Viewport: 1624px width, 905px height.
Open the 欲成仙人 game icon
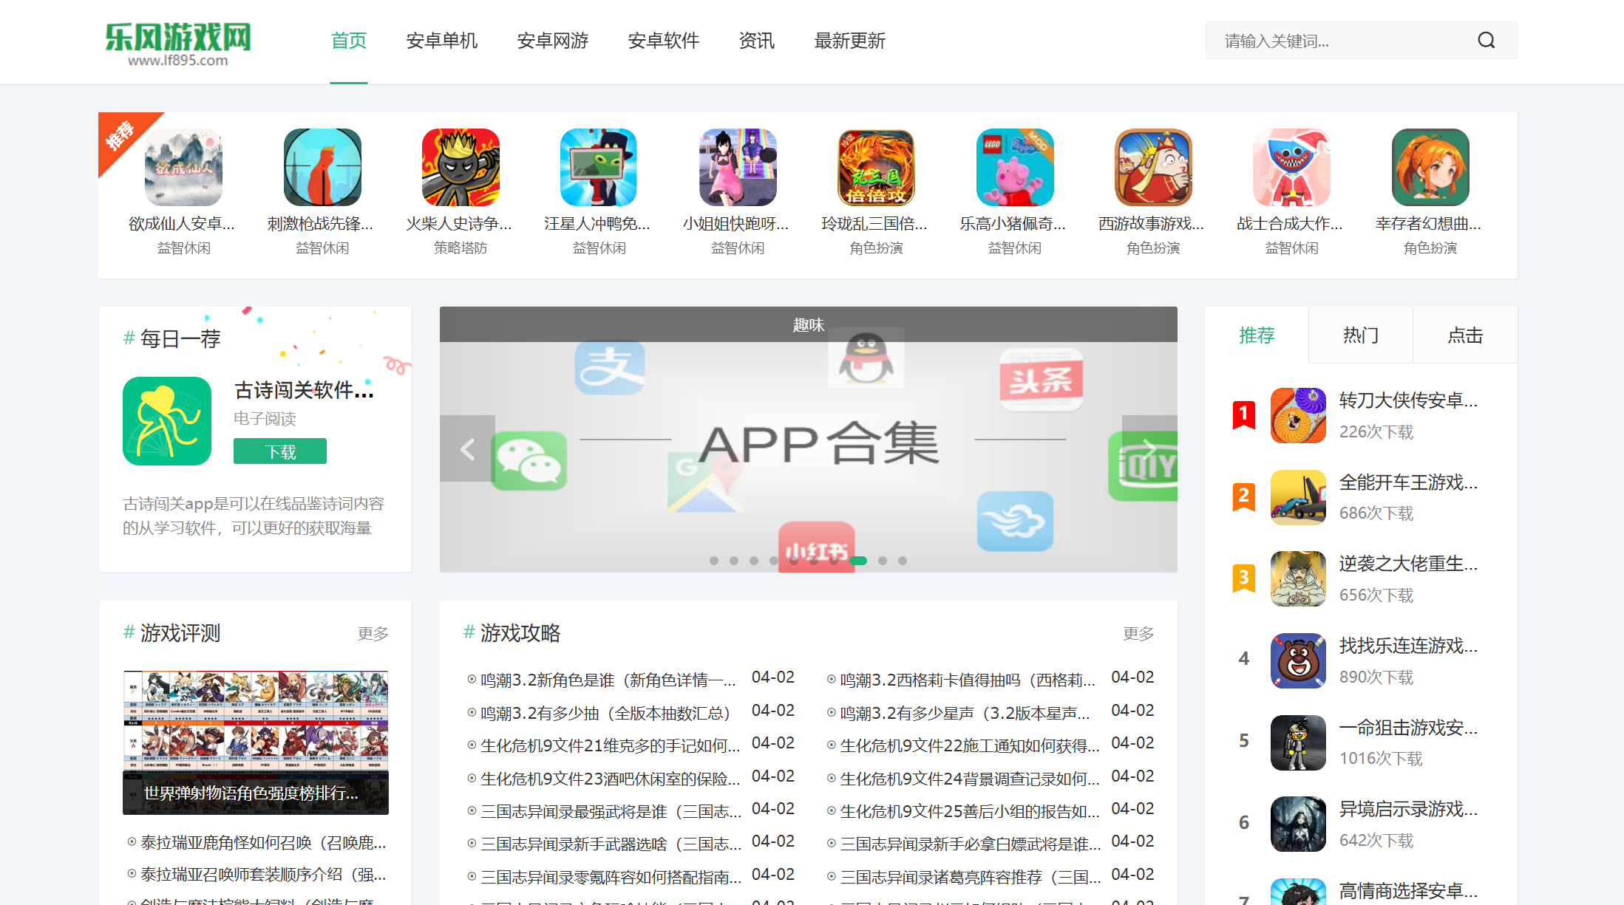(183, 167)
